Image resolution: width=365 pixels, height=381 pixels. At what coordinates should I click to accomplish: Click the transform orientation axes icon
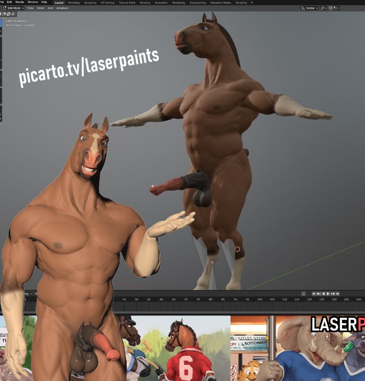pos(303,8)
